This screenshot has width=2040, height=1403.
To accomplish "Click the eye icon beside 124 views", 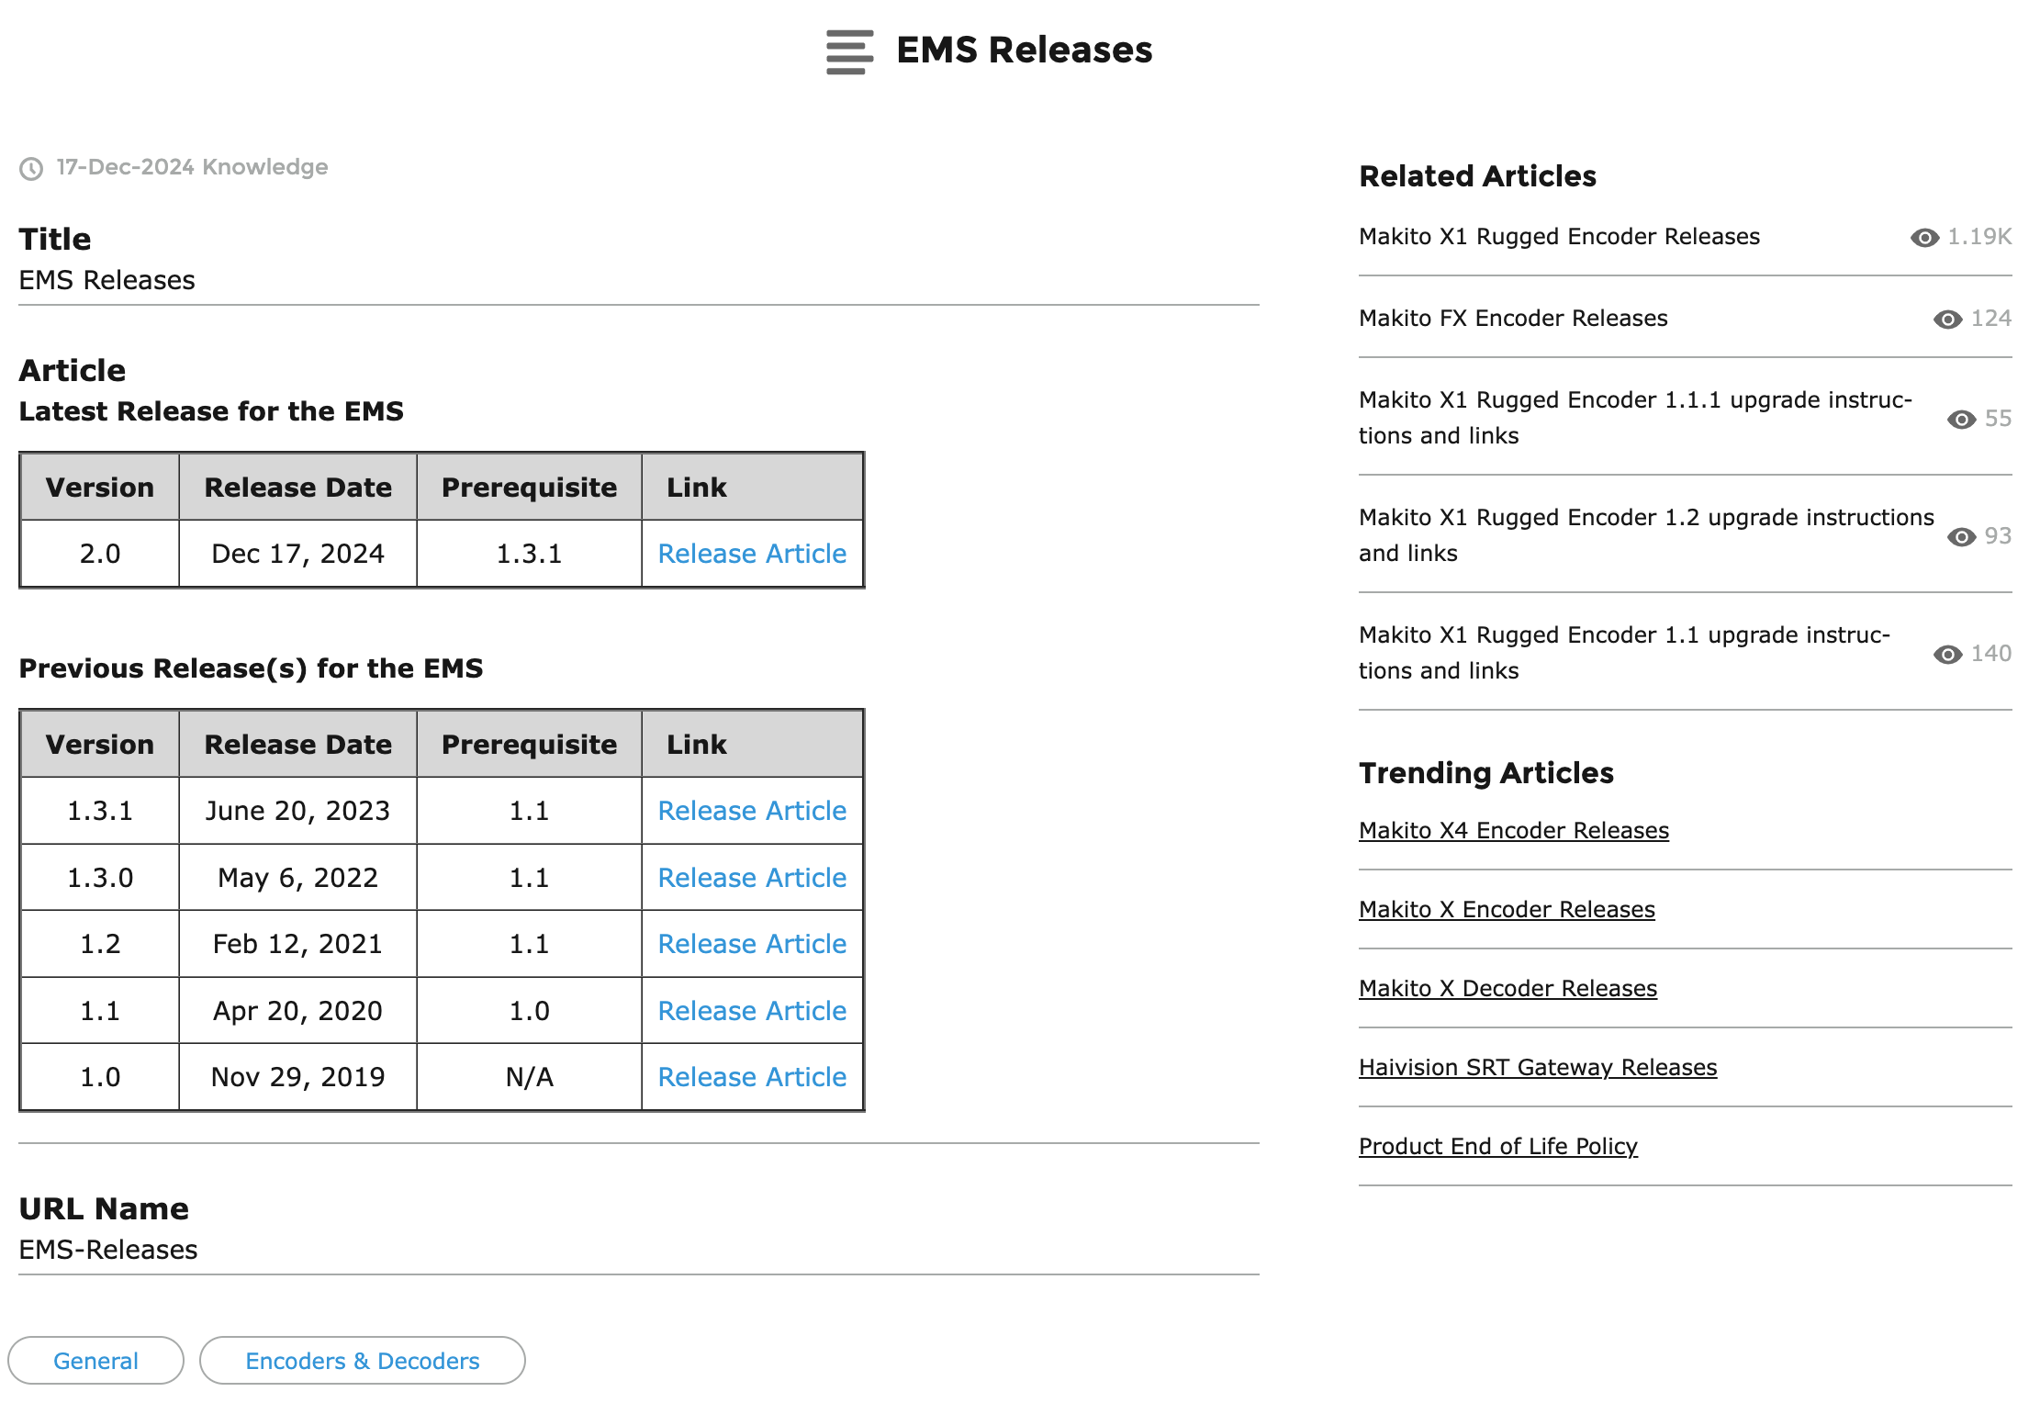I will point(1947,320).
